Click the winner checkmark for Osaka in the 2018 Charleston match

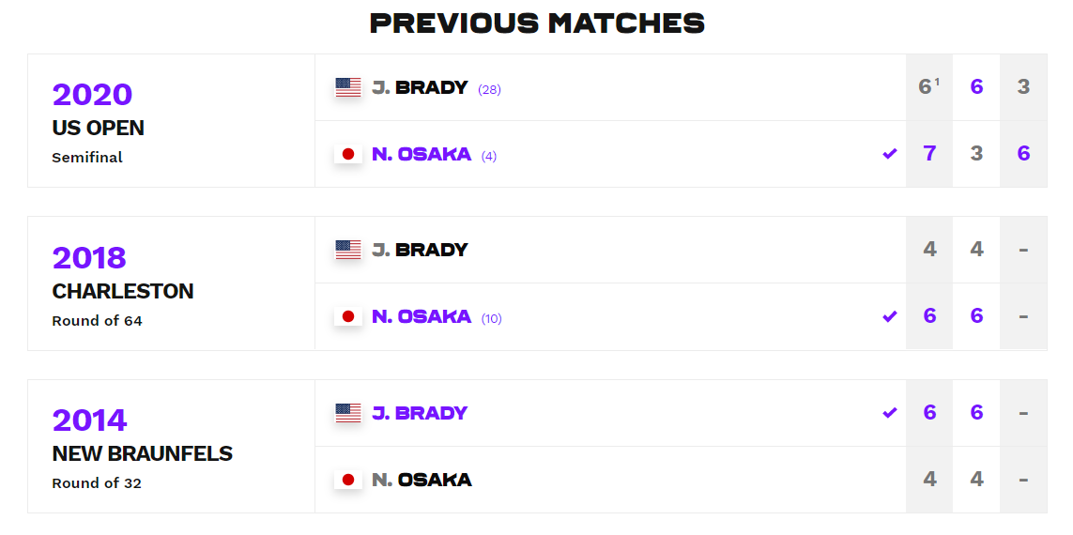click(x=890, y=316)
